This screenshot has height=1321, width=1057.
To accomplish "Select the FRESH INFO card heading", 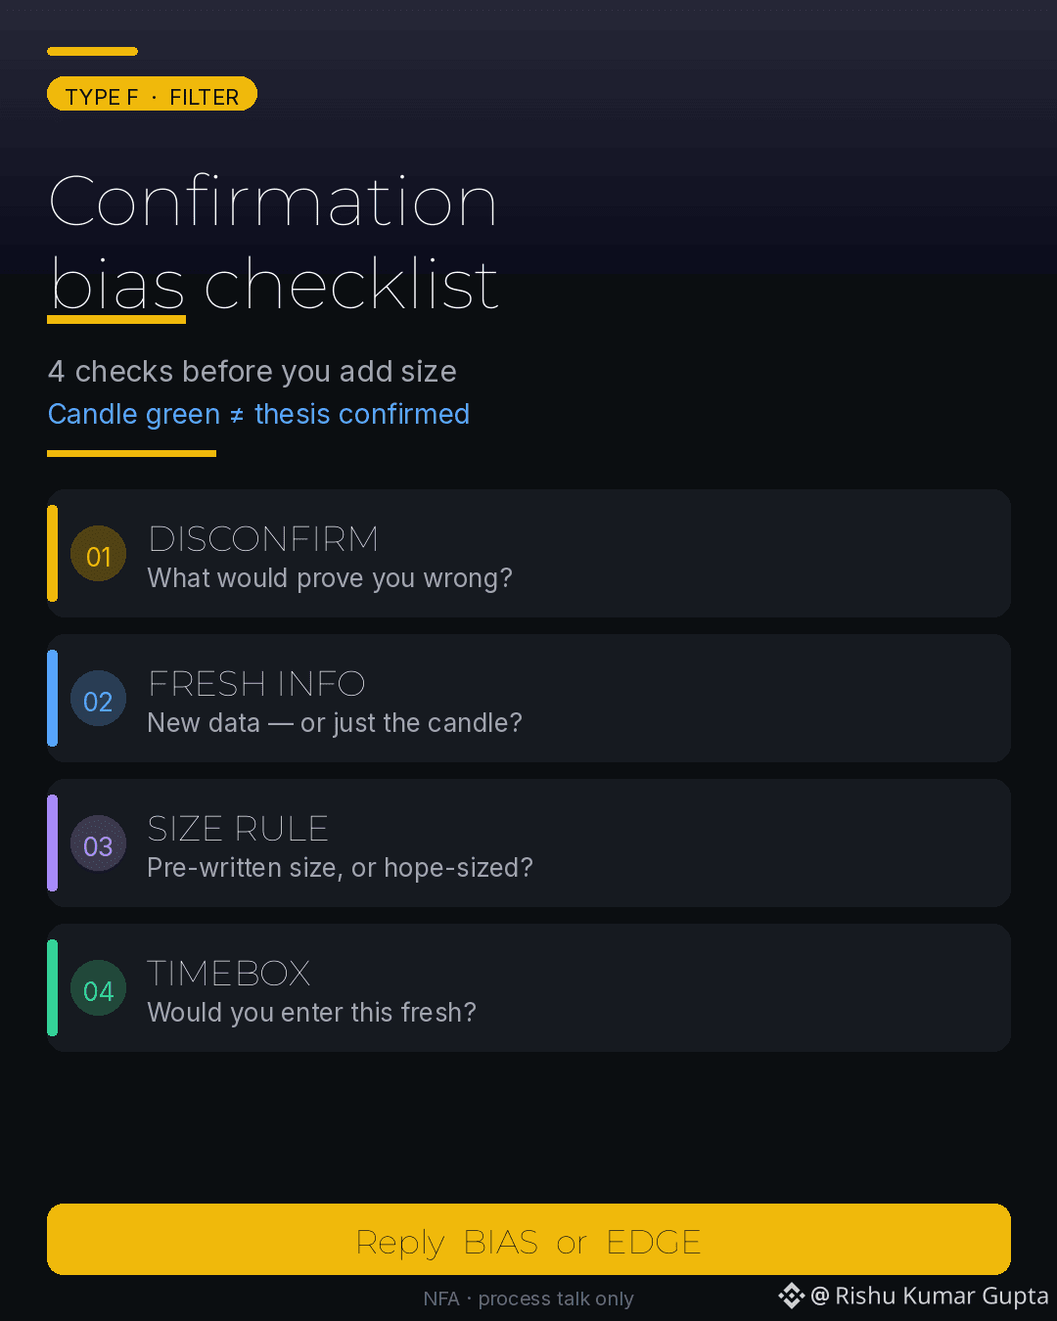I will [256, 684].
